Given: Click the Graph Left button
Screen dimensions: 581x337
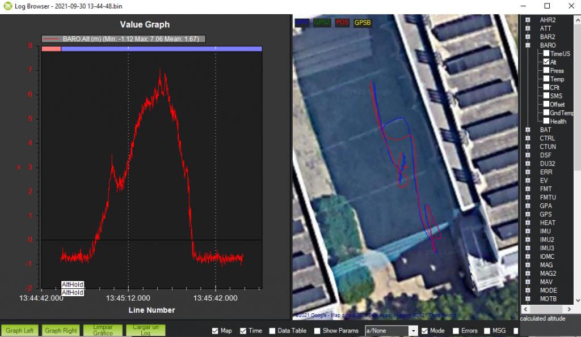Looking at the screenshot, I should (x=19, y=331).
